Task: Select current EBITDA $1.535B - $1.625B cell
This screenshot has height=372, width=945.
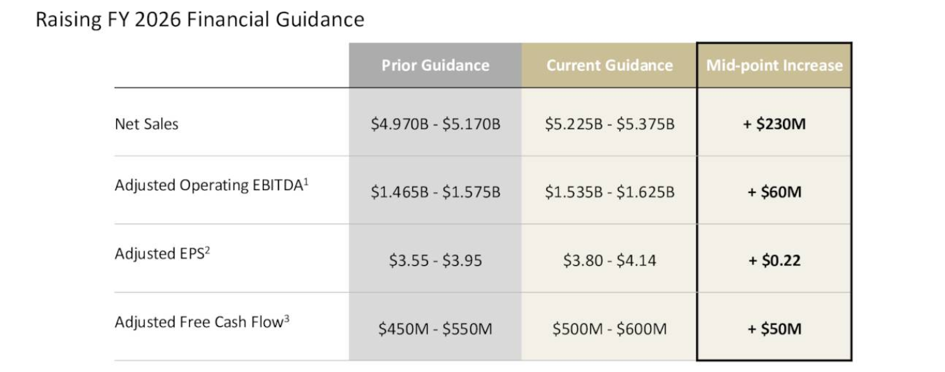Action: [609, 192]
